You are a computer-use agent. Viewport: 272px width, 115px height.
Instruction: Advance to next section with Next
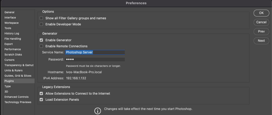point(261,41)
